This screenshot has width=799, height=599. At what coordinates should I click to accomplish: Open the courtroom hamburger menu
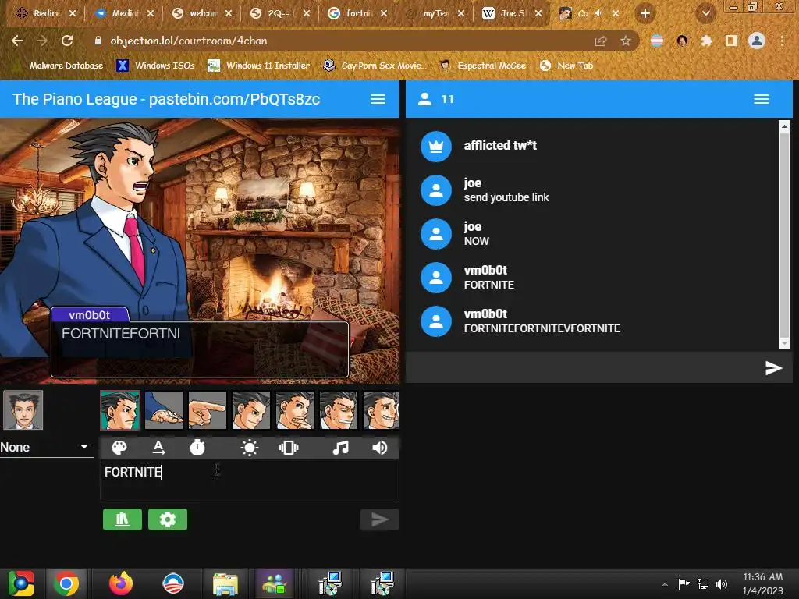[378, 99]
